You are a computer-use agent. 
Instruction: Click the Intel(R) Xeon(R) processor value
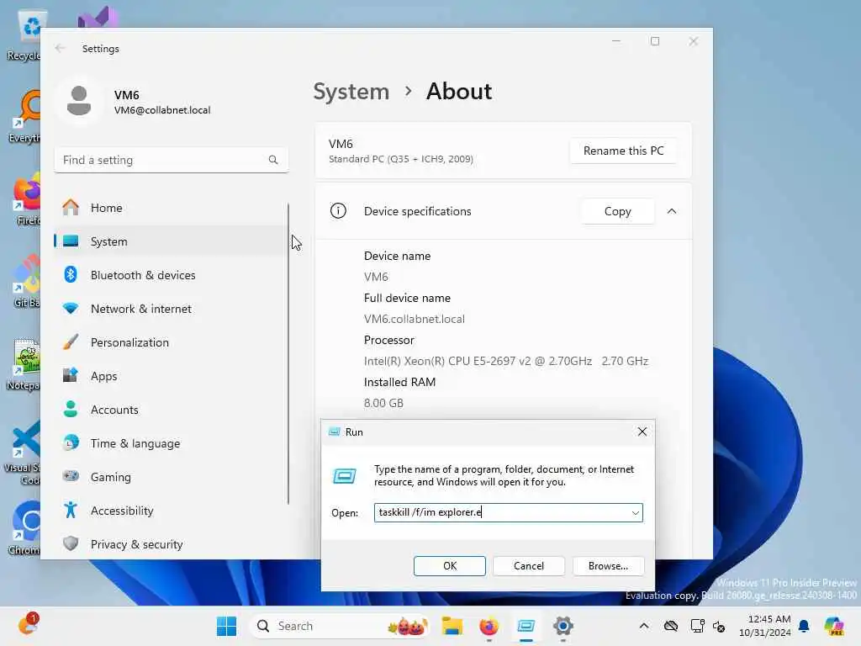coord(505,361)
